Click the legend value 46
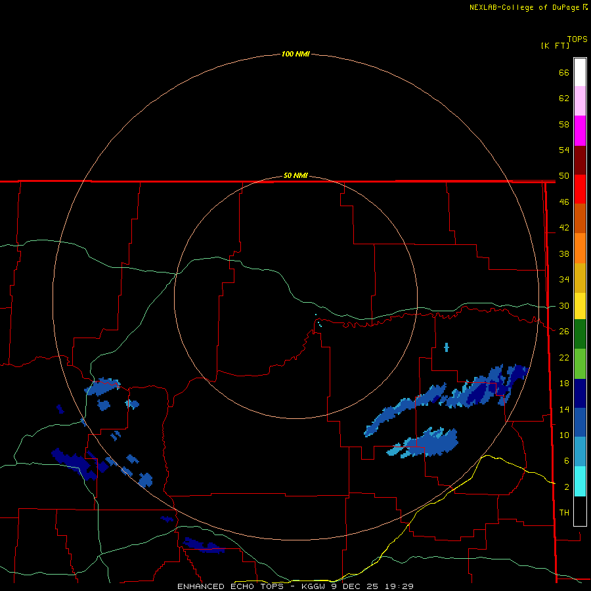The height and width of the screenshot is (591, 591). coord(564,202)
